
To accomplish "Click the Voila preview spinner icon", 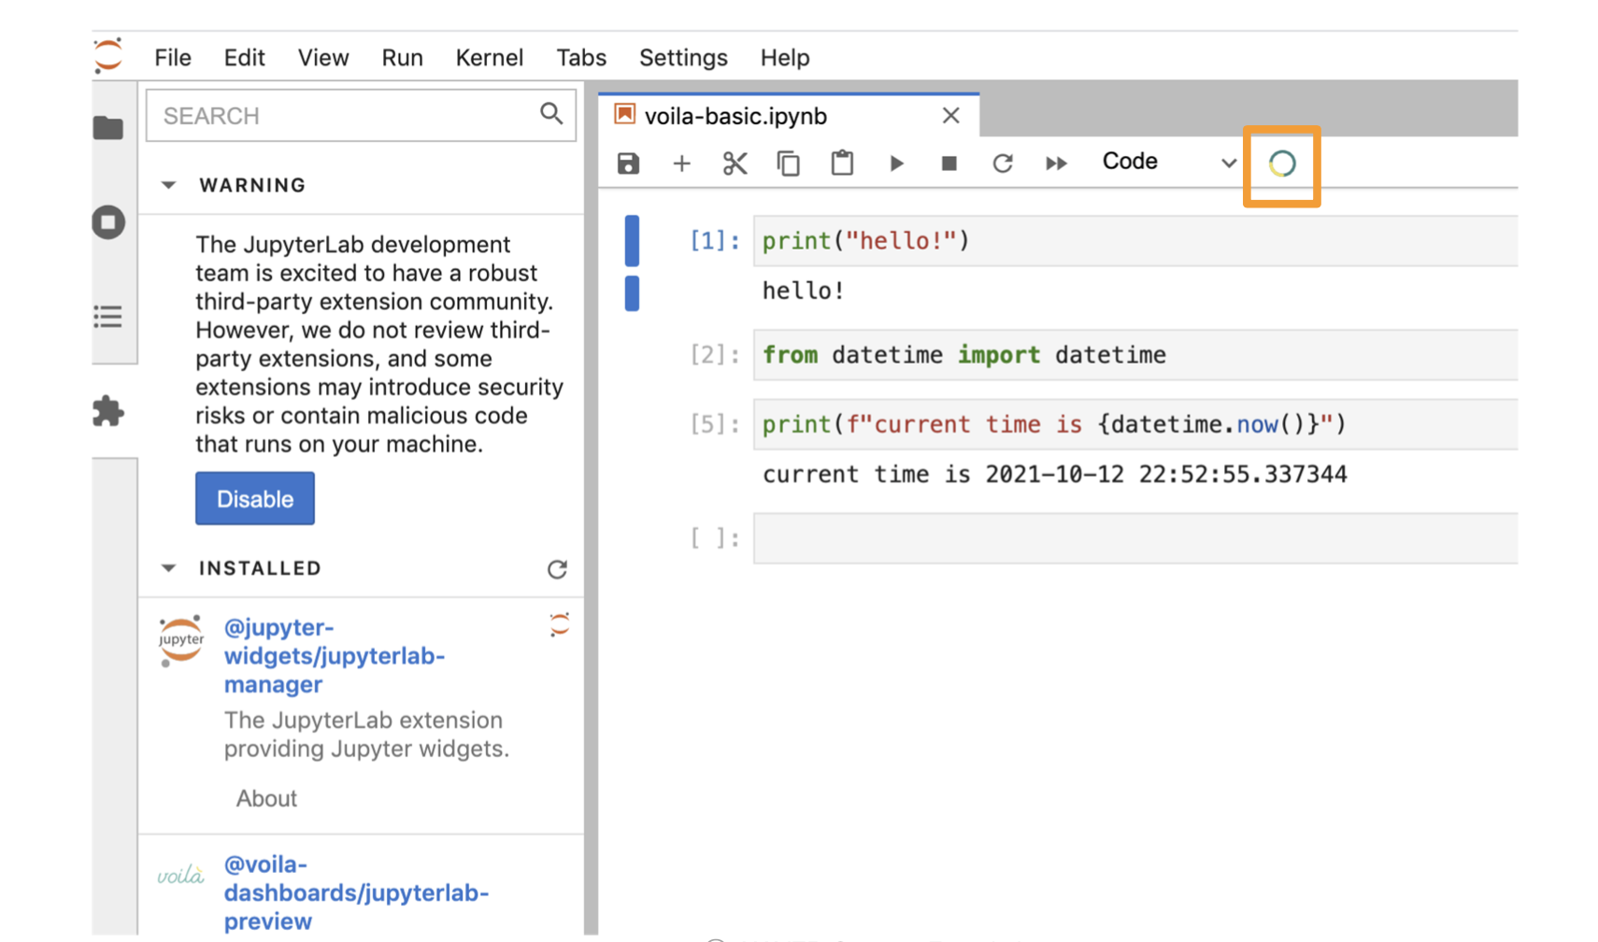I will tap(1282, 164).
